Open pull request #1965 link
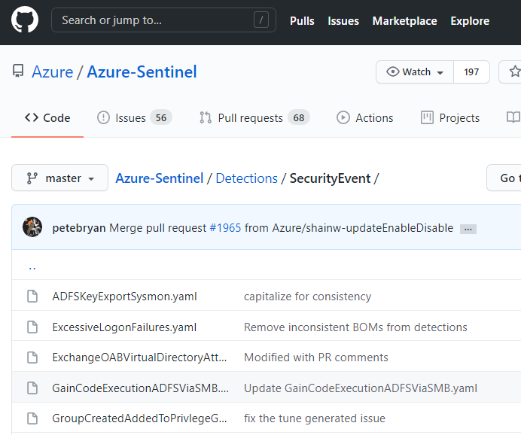Image resolution: width=521 pixels, height=435 pixels. point(225,228)
